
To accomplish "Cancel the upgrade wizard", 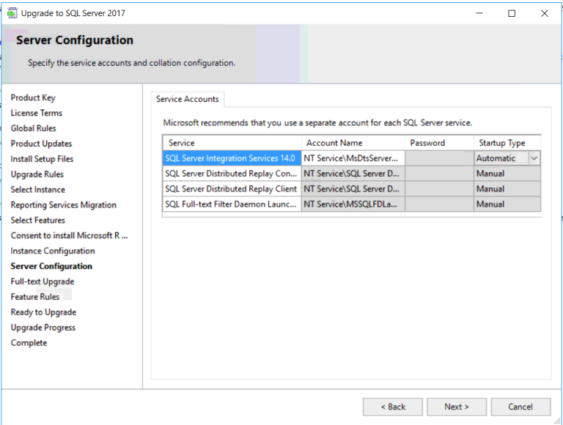I will pos(520,407).
